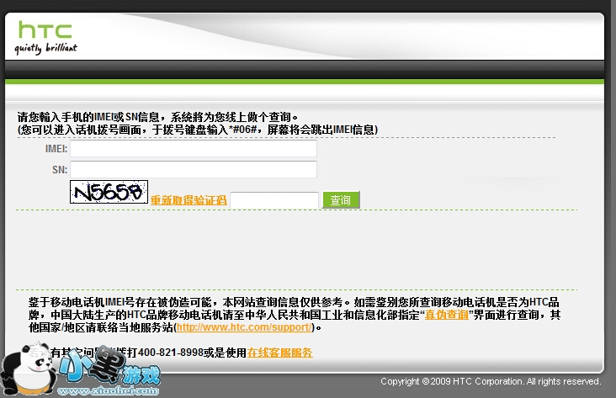Open the 在线客服服务 link
The image size is (616, 398).
(279, 353)
